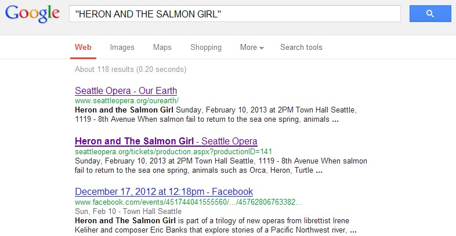Open Search tools options
This screenshot has height=236, width=456.
pyautogui.click(x=301, y=48)
